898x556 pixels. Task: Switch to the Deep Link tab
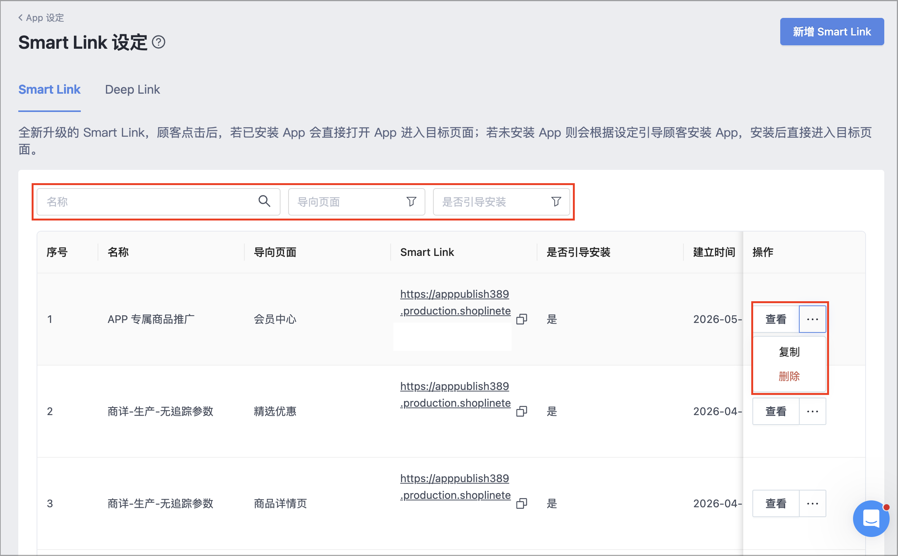tap(132, 89)
